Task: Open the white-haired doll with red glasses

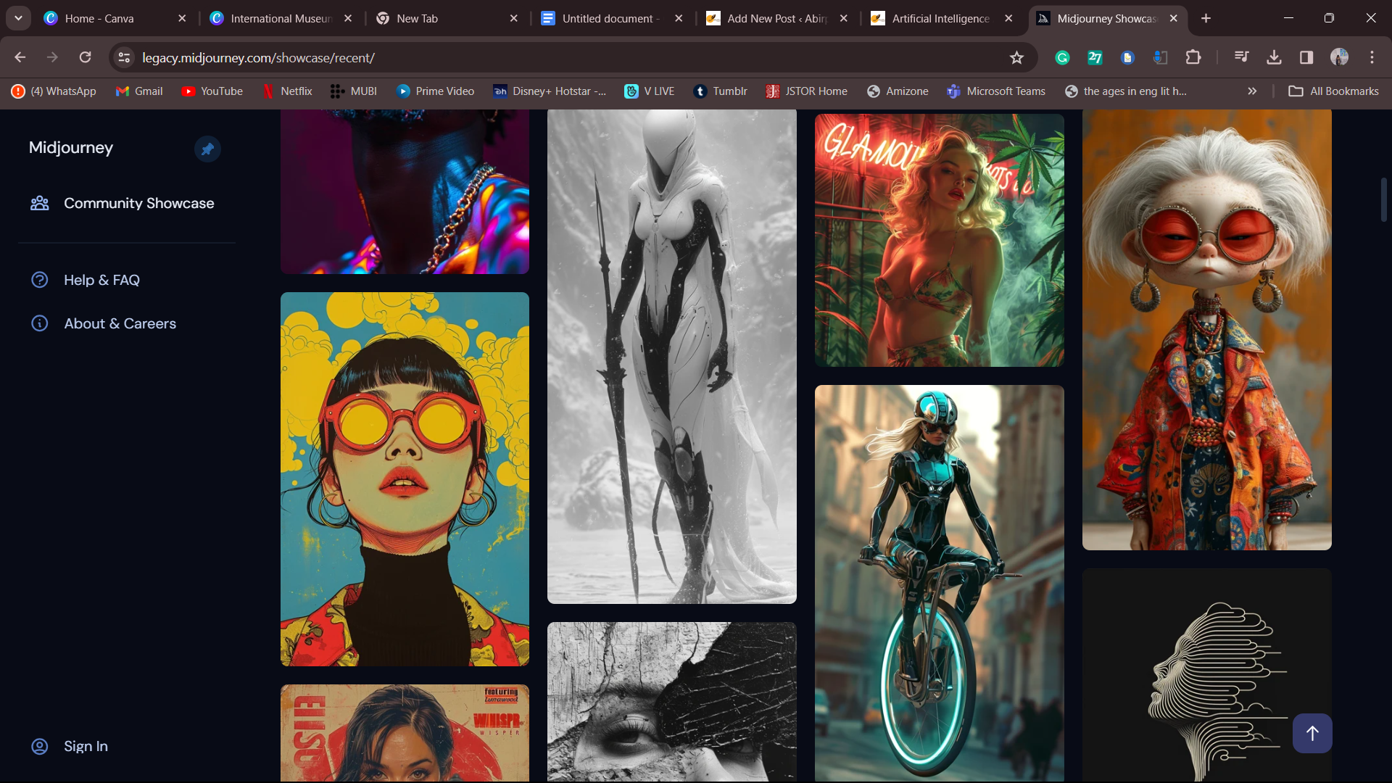Action: coord(1207,330)
